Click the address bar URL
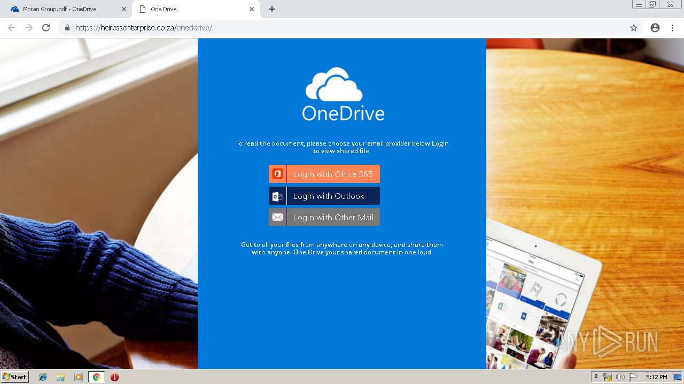The height and width of the screenshot is (384, 684). pyautogui.click(x=144, y=28)
